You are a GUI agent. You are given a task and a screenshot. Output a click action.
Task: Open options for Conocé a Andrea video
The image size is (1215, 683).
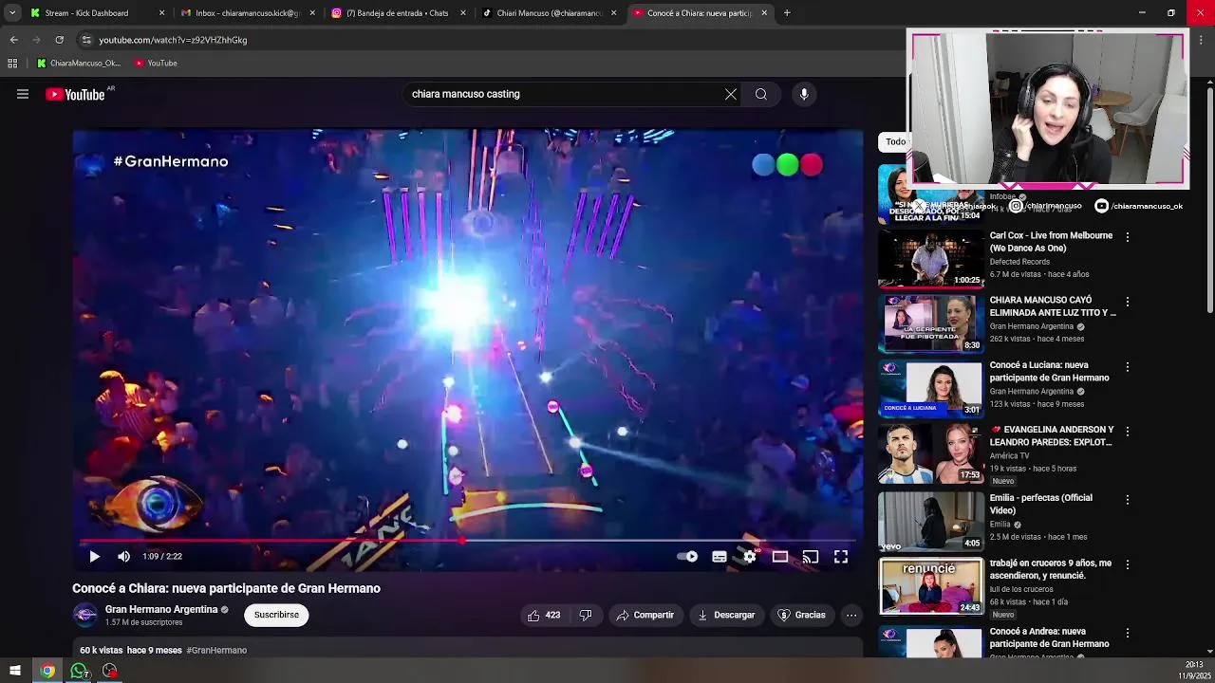coord(1128,634)
